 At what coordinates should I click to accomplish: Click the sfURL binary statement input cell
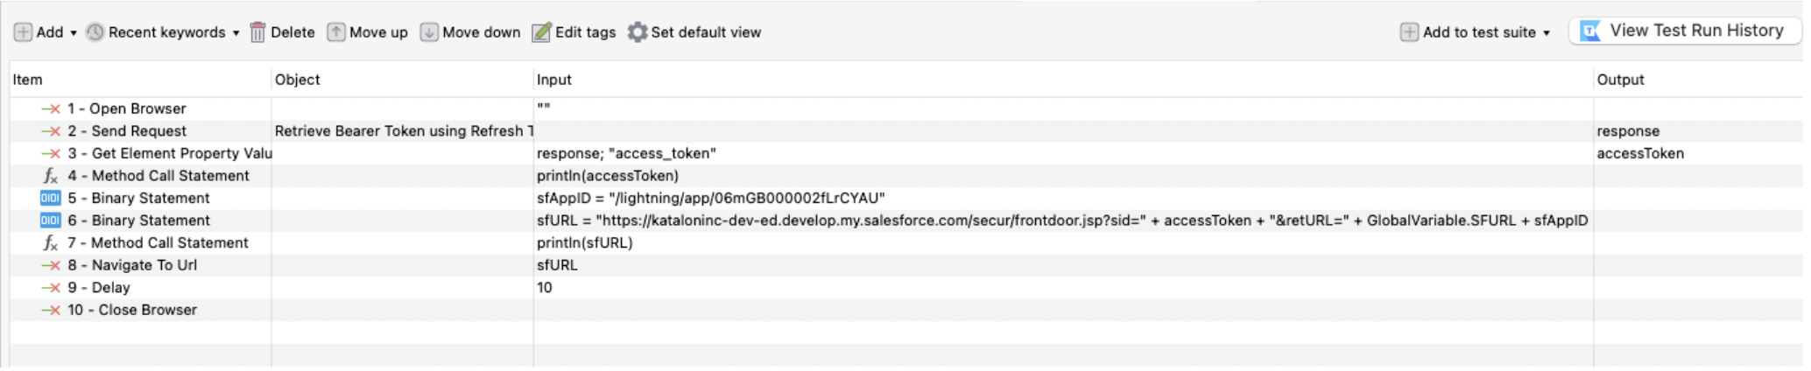pos(1061,220)
